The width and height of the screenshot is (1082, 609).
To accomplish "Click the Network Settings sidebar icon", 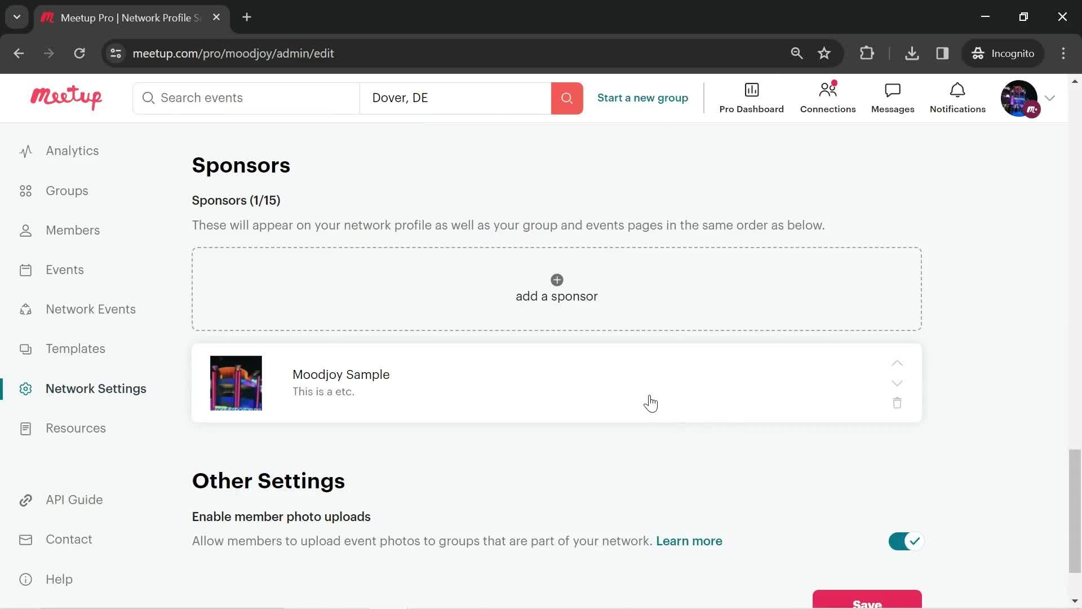I will pos(25,388).
